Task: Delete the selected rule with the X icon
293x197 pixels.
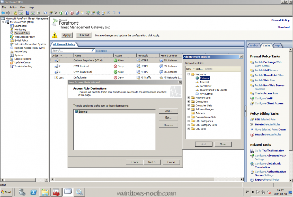Action: [56, 13]
